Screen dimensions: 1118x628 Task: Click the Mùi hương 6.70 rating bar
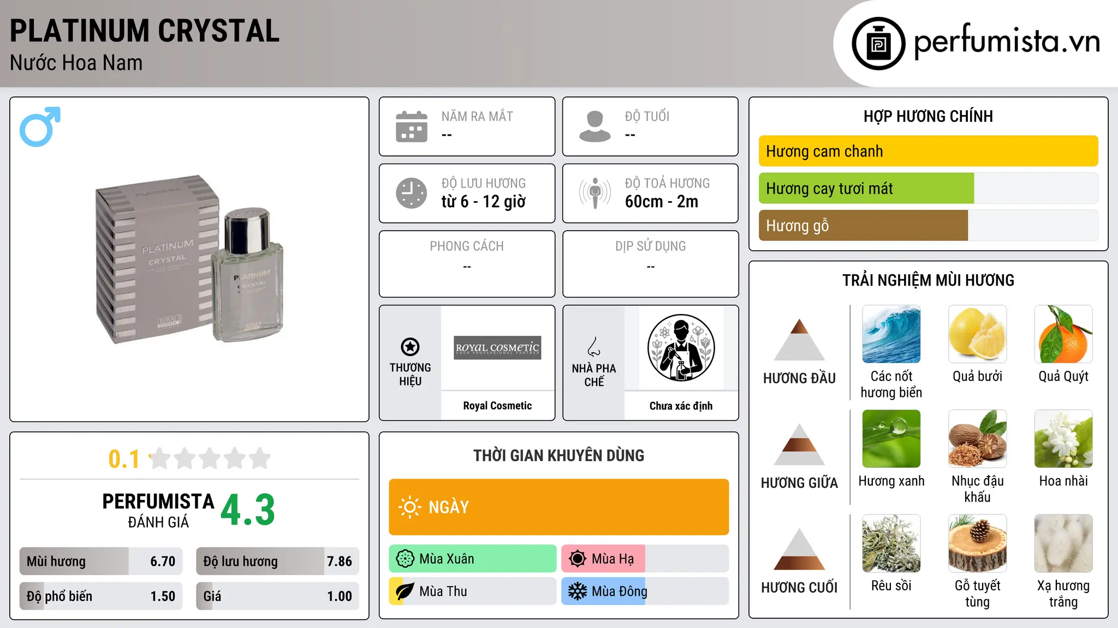(x=101, y=561)
